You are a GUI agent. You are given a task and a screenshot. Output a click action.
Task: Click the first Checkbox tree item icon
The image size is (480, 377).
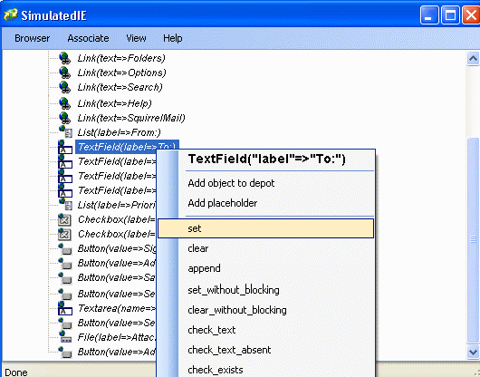[x=64, y=219]
